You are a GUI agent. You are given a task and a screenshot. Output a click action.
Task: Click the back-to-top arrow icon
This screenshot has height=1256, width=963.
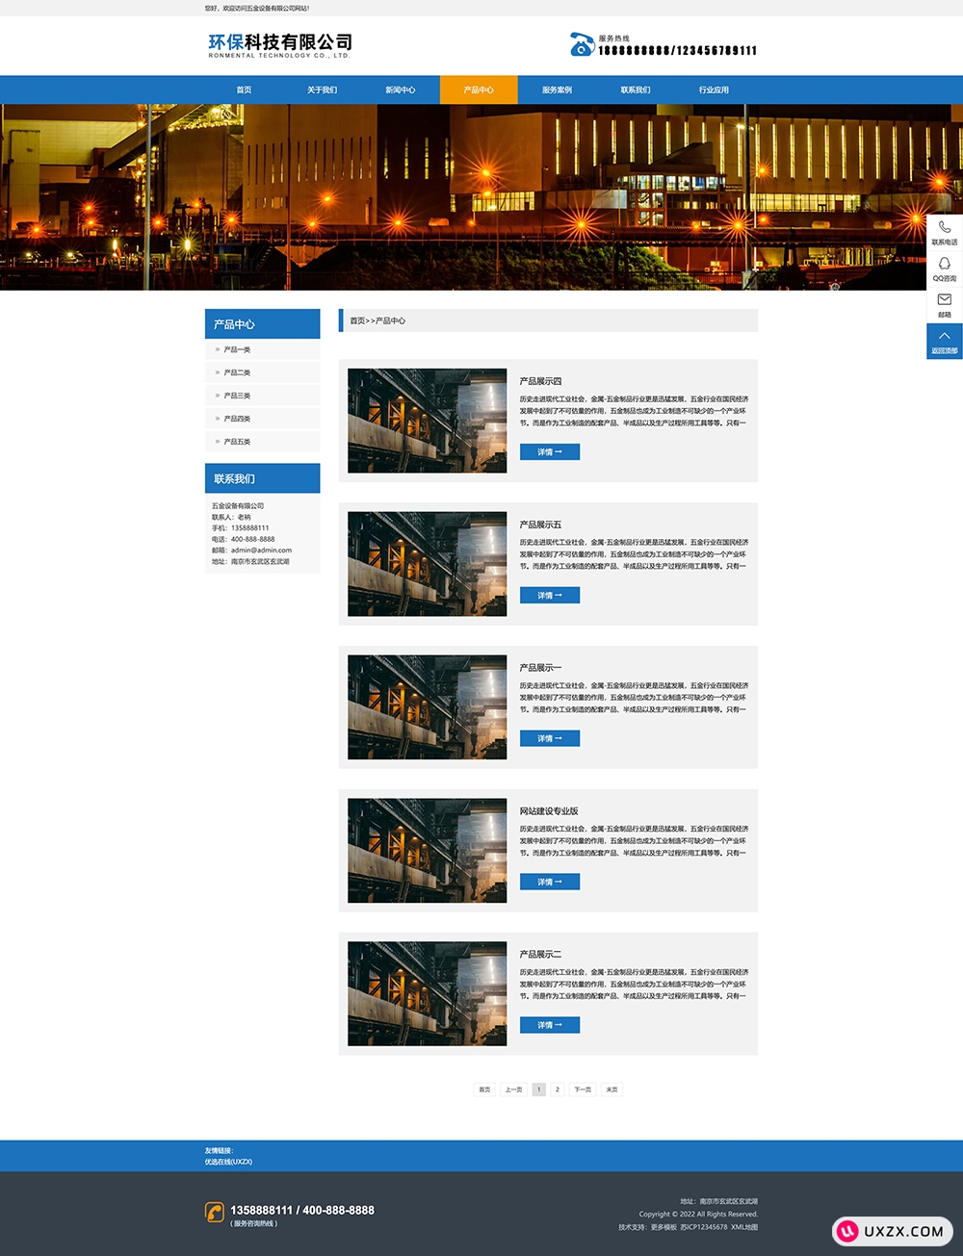click(944, 337)
